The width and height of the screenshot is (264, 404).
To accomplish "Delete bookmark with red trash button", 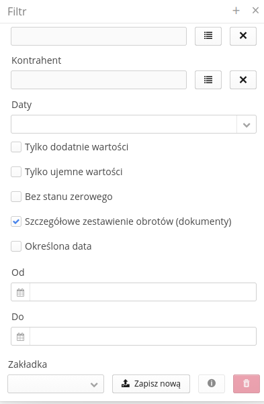I will pyautogui.click(x=247, y=384).
